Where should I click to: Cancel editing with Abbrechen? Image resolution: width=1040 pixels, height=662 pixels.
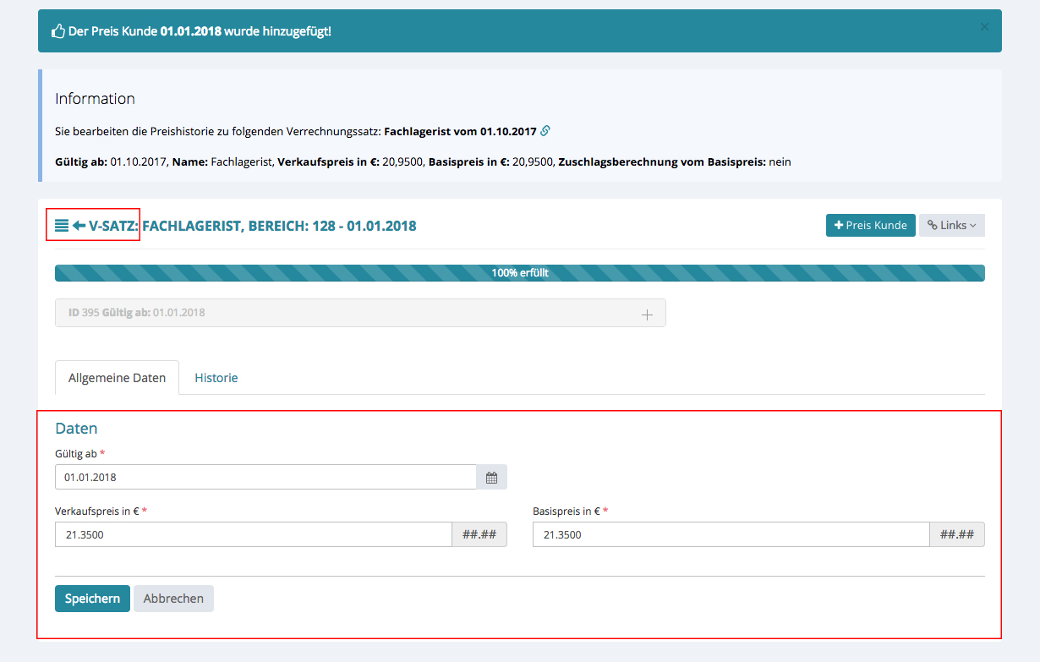173,599
